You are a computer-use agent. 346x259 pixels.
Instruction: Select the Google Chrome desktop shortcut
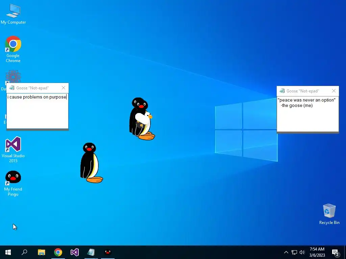tap(13, 49)
